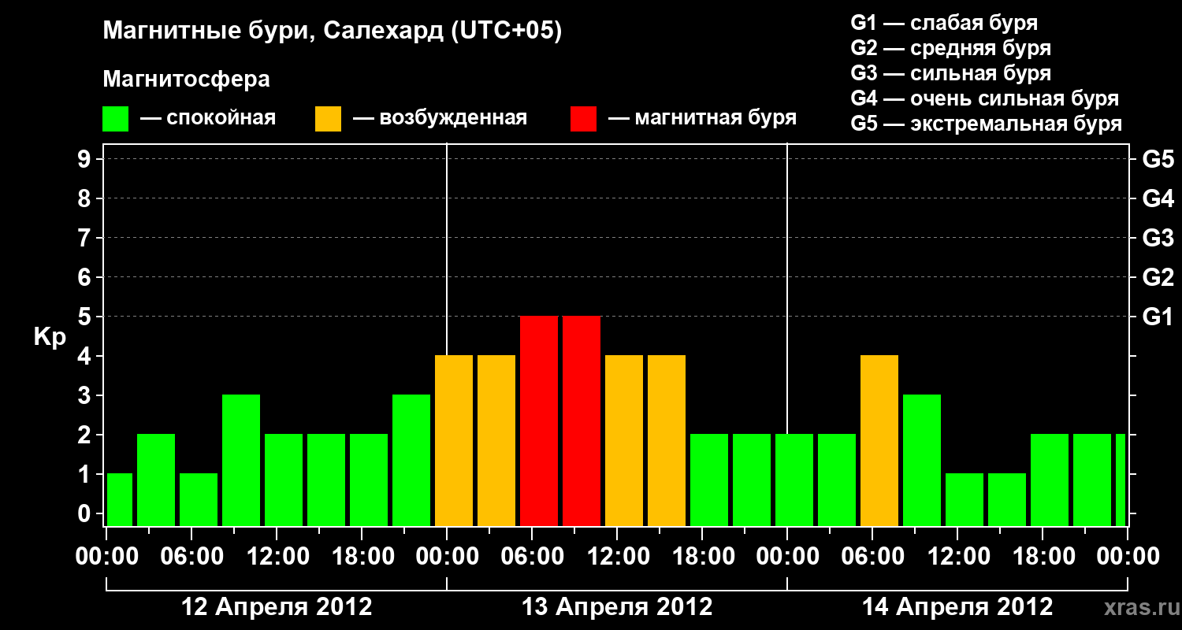The width and height of the screenshot is (1182, 630).
Task: Click the second red bar, 09:00–12:00 13 April
Action: pos(582,421)
